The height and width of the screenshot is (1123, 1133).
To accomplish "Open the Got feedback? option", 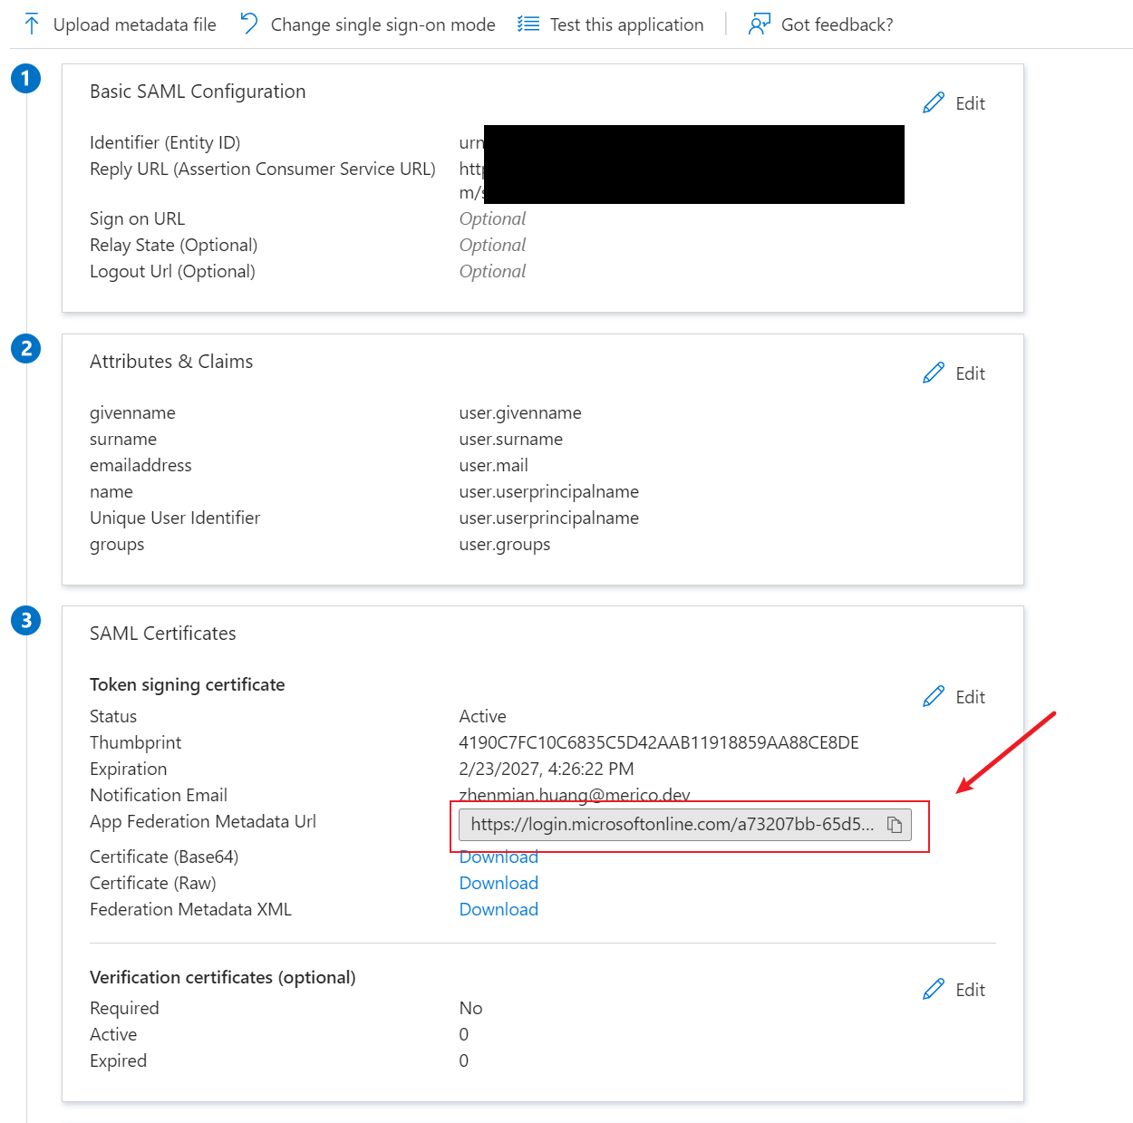I will coord(837,24).
